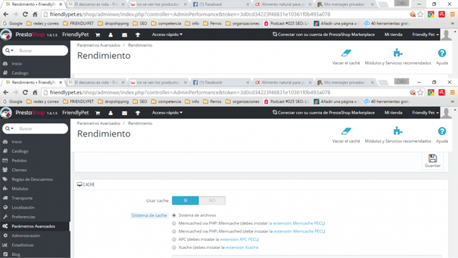Click the trophy icon in header
The width and height of the screenshot is (458, 258).
coord(137,113)
